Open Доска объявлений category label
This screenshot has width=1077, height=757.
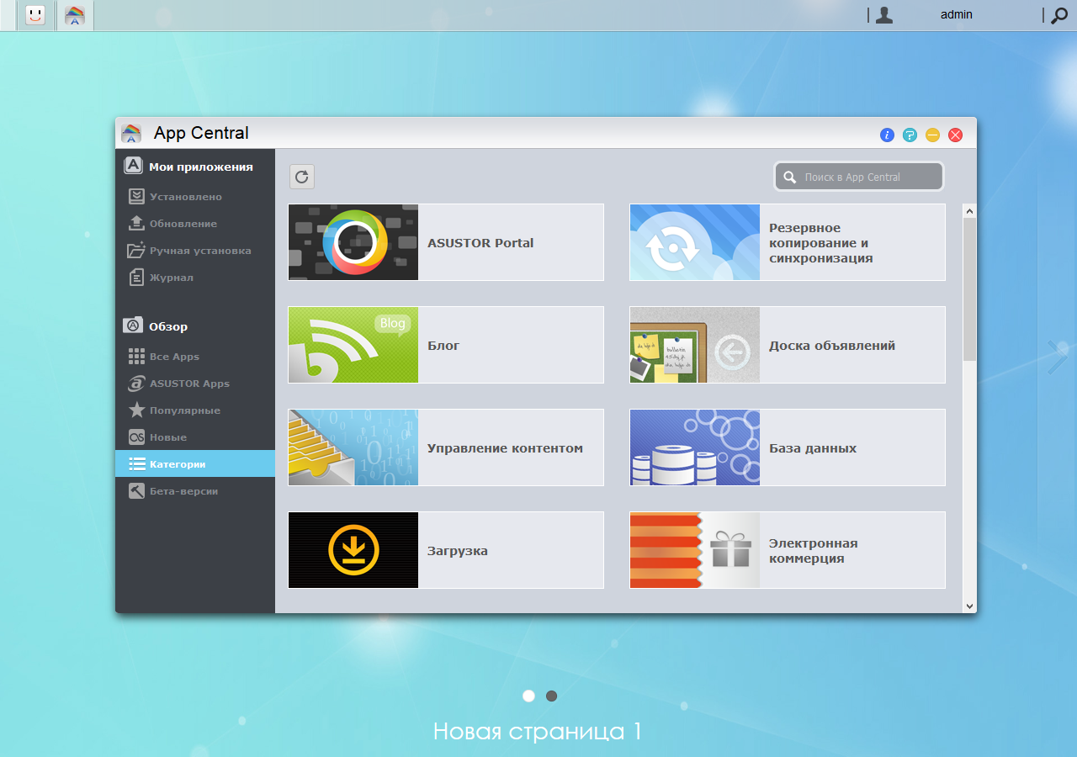pyautogui.click(x=832, y=346)
